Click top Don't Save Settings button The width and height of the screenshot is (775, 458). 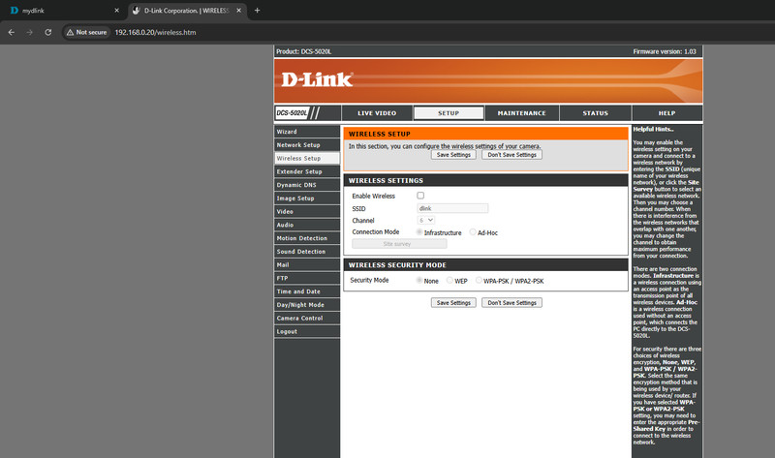coord(512,155)
